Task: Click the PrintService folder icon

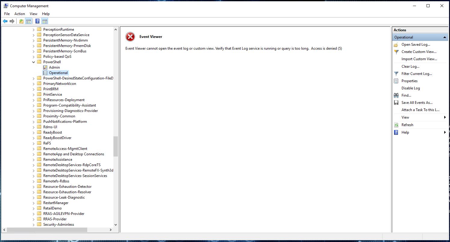Action: (x=39, y=95)
